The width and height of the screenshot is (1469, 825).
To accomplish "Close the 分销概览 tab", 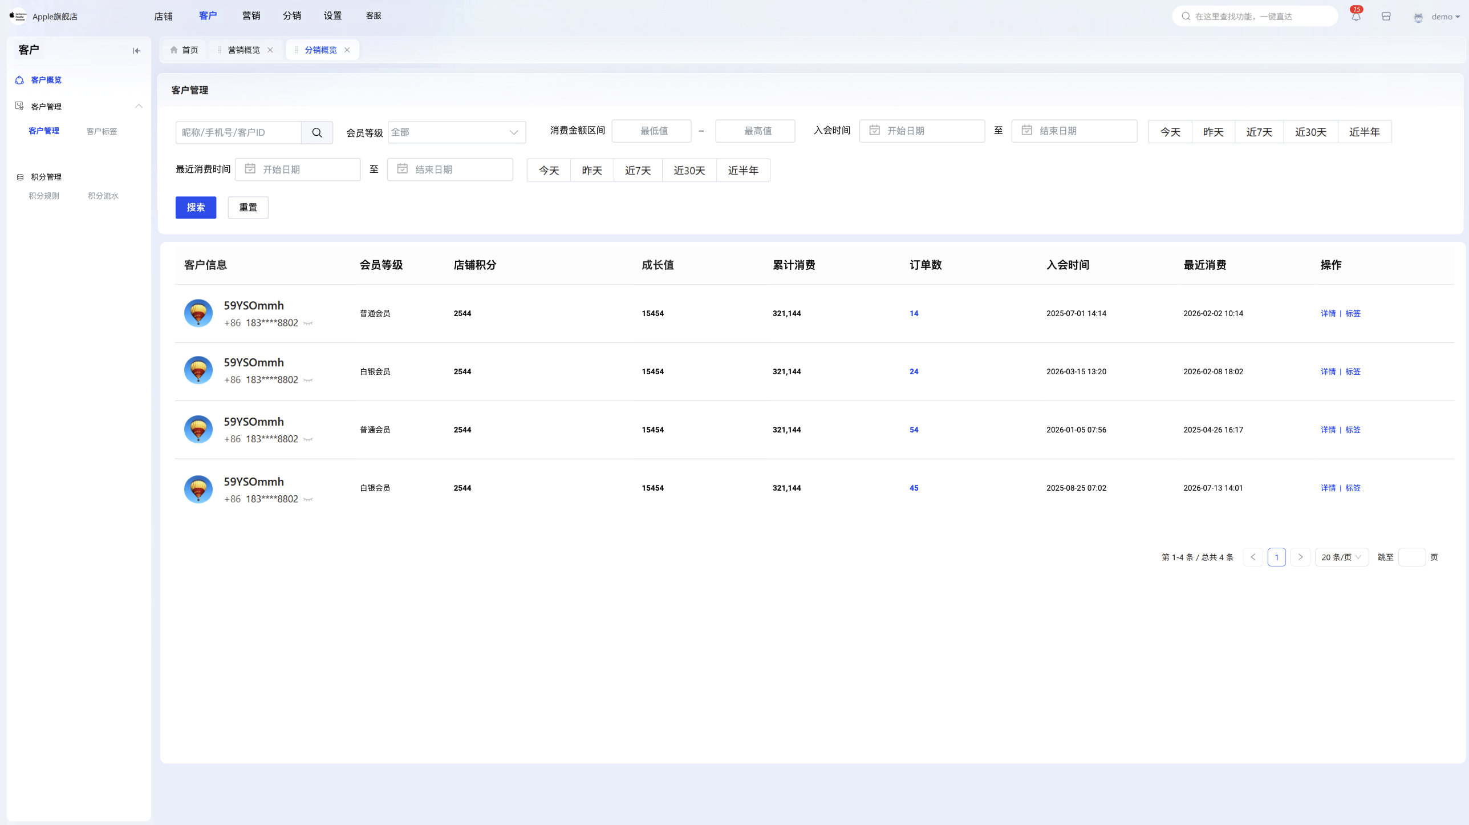I will click(x=347, y=50).
